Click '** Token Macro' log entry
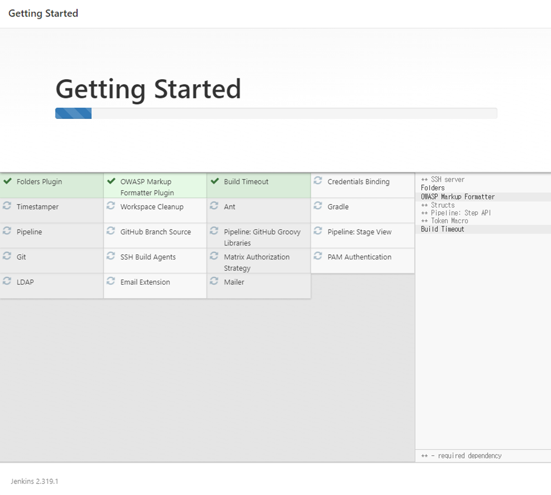The width and height of the screenshot is (551, 495). (x=444, y=221)
